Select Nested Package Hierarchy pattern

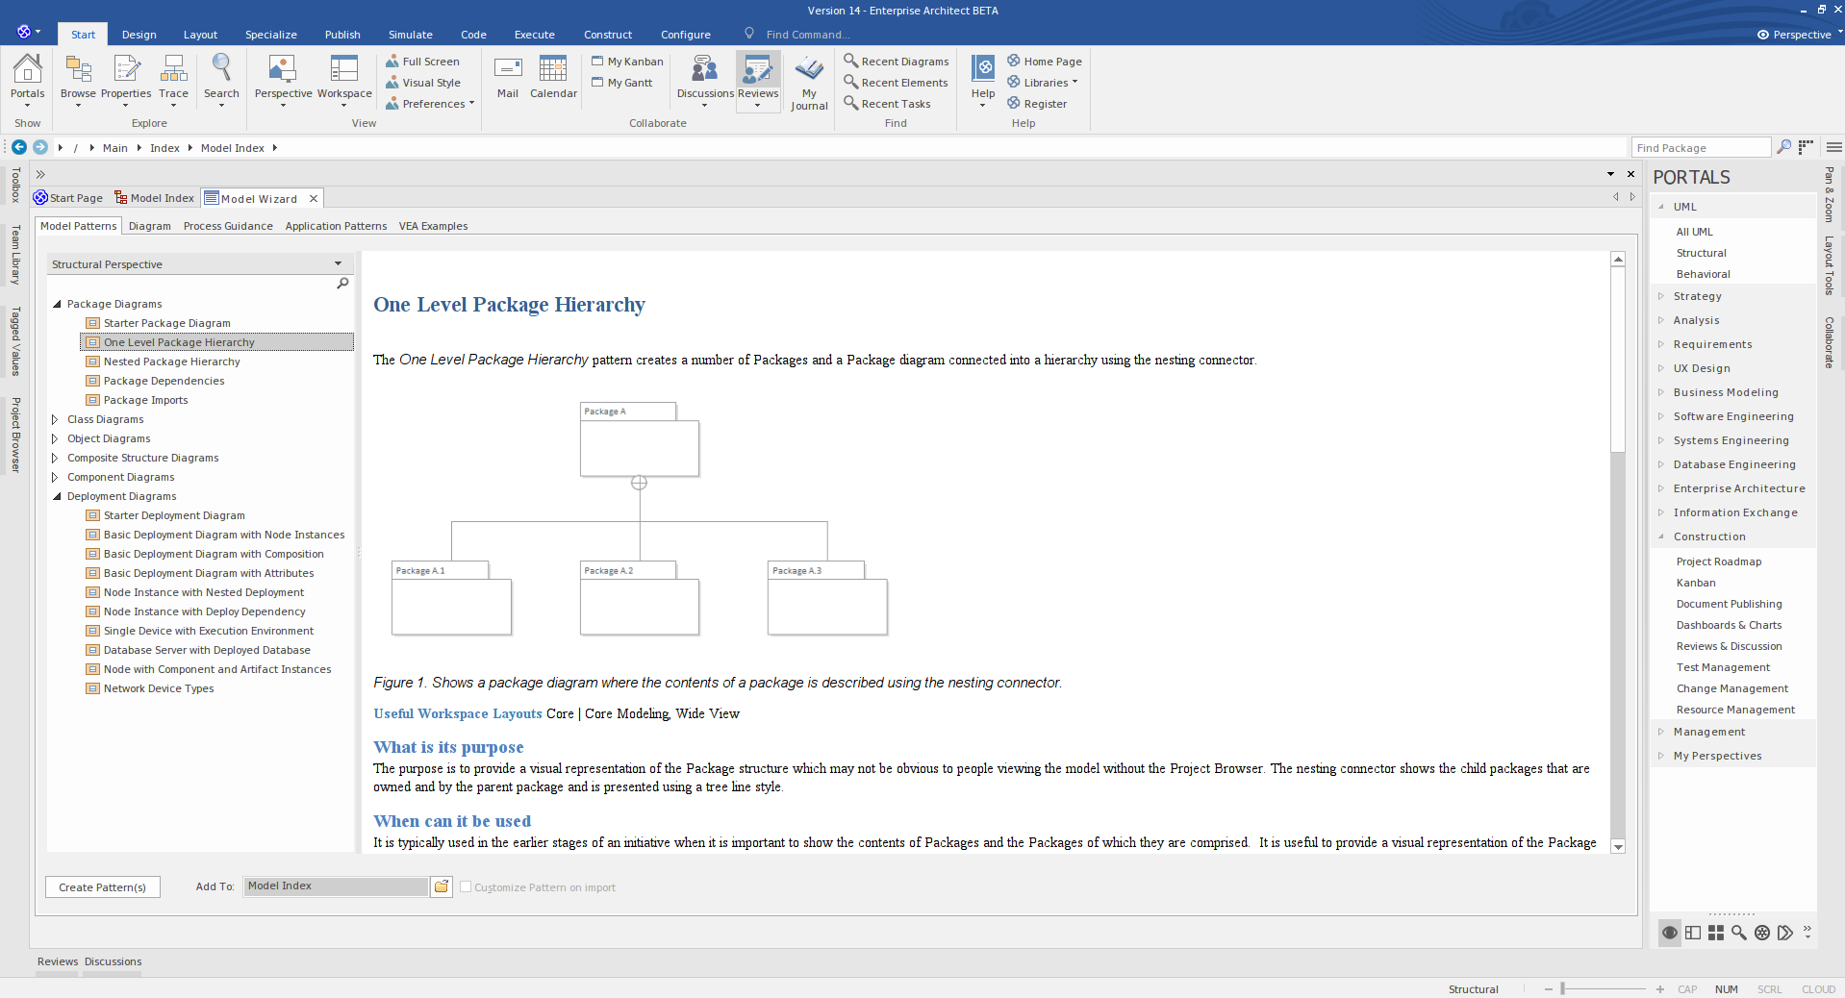click(x=171, y=362)
